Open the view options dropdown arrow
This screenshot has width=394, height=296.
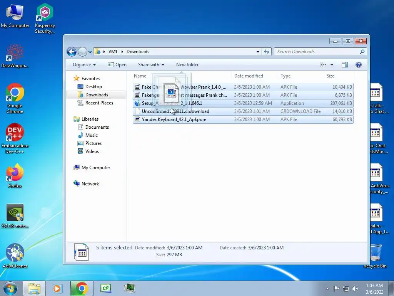(332, 65)
